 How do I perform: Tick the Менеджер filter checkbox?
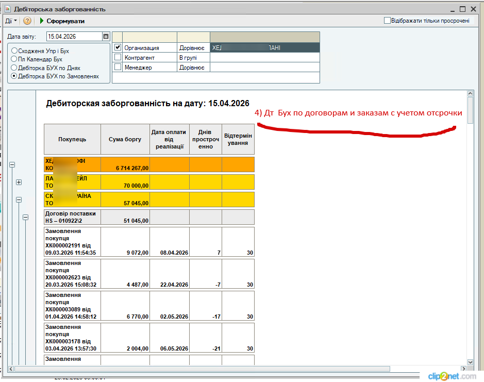coord(118,67)
